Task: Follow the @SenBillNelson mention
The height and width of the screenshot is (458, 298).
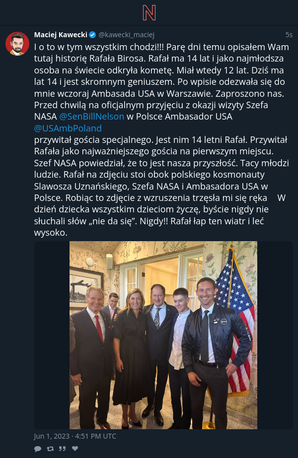Action: tap(92, 117)
